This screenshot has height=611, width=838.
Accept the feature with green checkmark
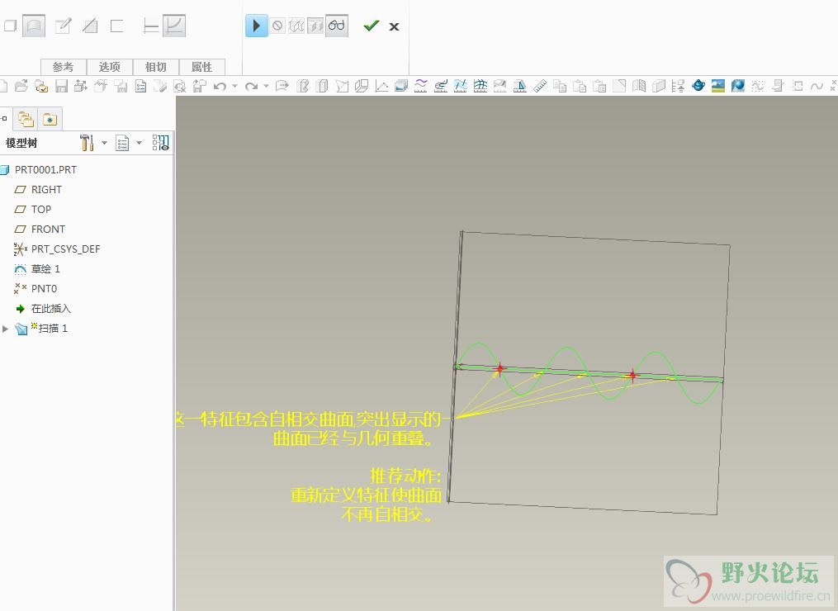click(371, 26)
